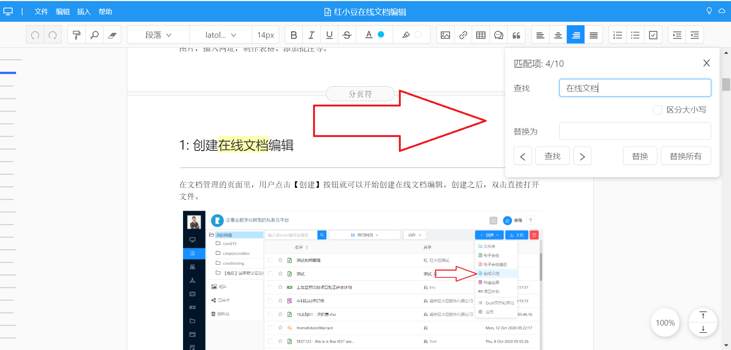Click the 分页符 page break marker
The width and height of the screenshot is (731, 350).
point(360,94)
